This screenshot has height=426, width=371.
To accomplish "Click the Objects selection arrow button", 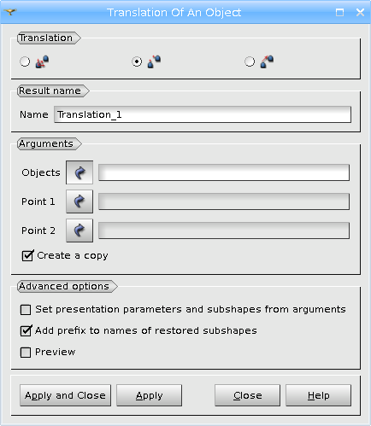I will pos(79,172).
